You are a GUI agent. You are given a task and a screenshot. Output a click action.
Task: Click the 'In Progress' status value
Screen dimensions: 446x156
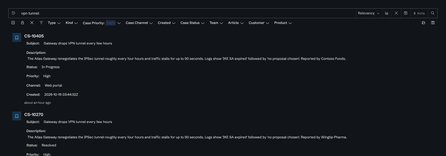click(50, 67)
